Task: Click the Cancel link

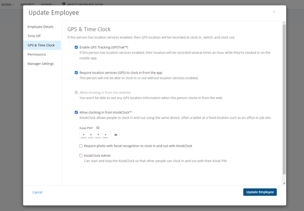Action: 37,192
